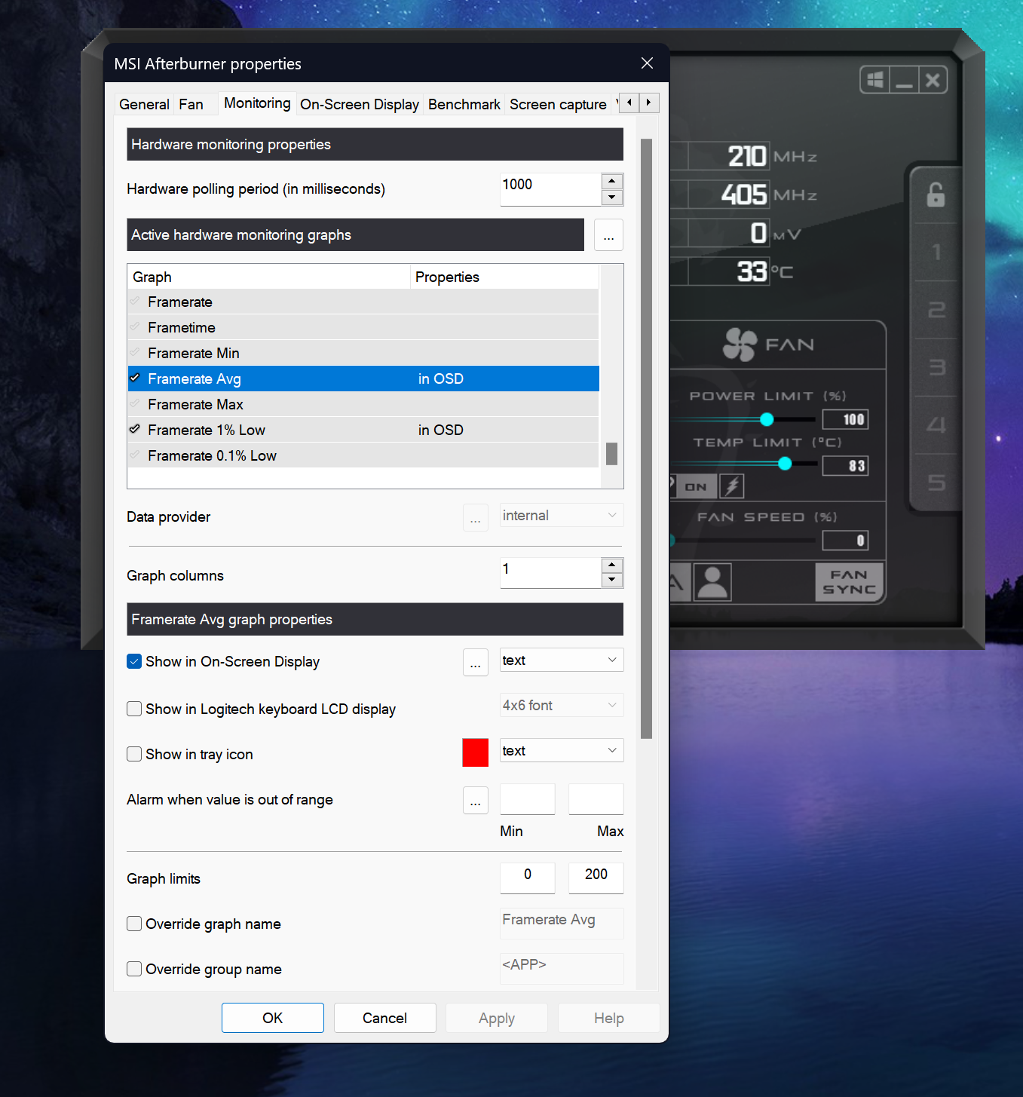Pick the red tray icon color swatch
The image size is (1023, 1097).
(x=475, y=752)
